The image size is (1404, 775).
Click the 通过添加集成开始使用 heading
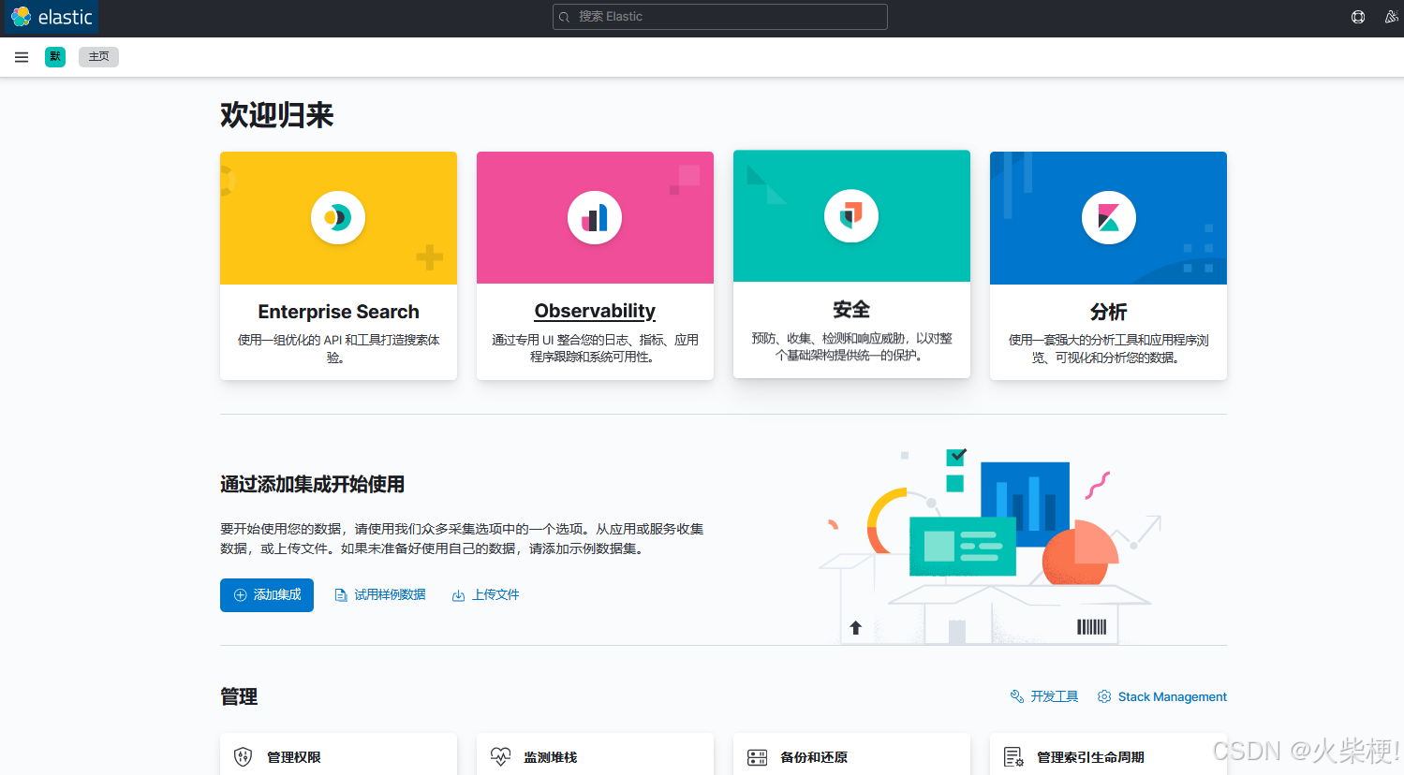point(312,484)
